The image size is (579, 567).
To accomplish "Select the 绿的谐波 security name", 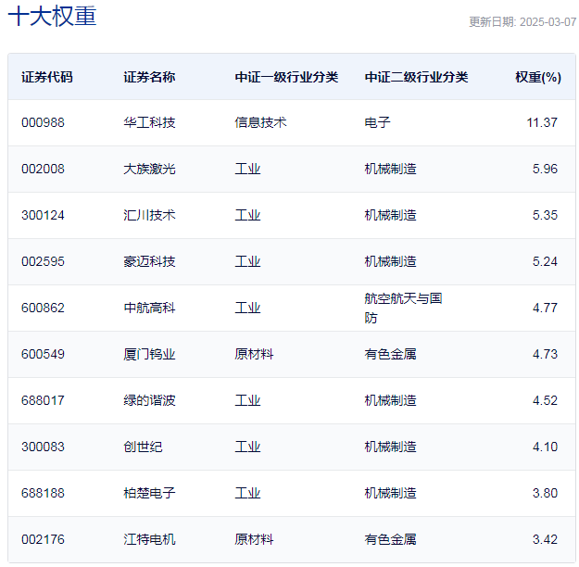I will [148, 400].
